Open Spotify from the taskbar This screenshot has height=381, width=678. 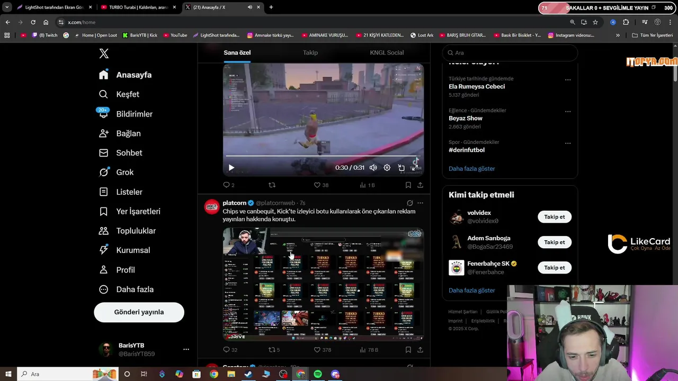point(318,374)
